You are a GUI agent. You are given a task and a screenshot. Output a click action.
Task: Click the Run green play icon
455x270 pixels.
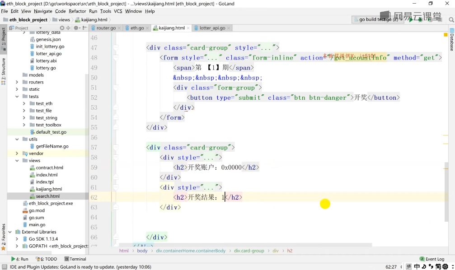[x=411, y=20]
